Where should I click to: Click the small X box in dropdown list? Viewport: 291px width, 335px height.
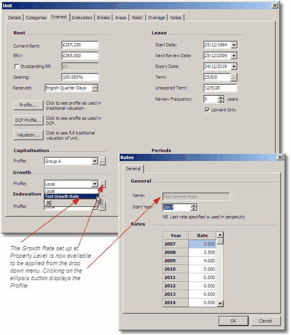coord(48,202)
